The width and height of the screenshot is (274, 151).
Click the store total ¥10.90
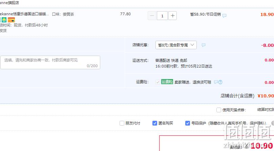click(266, 96)
